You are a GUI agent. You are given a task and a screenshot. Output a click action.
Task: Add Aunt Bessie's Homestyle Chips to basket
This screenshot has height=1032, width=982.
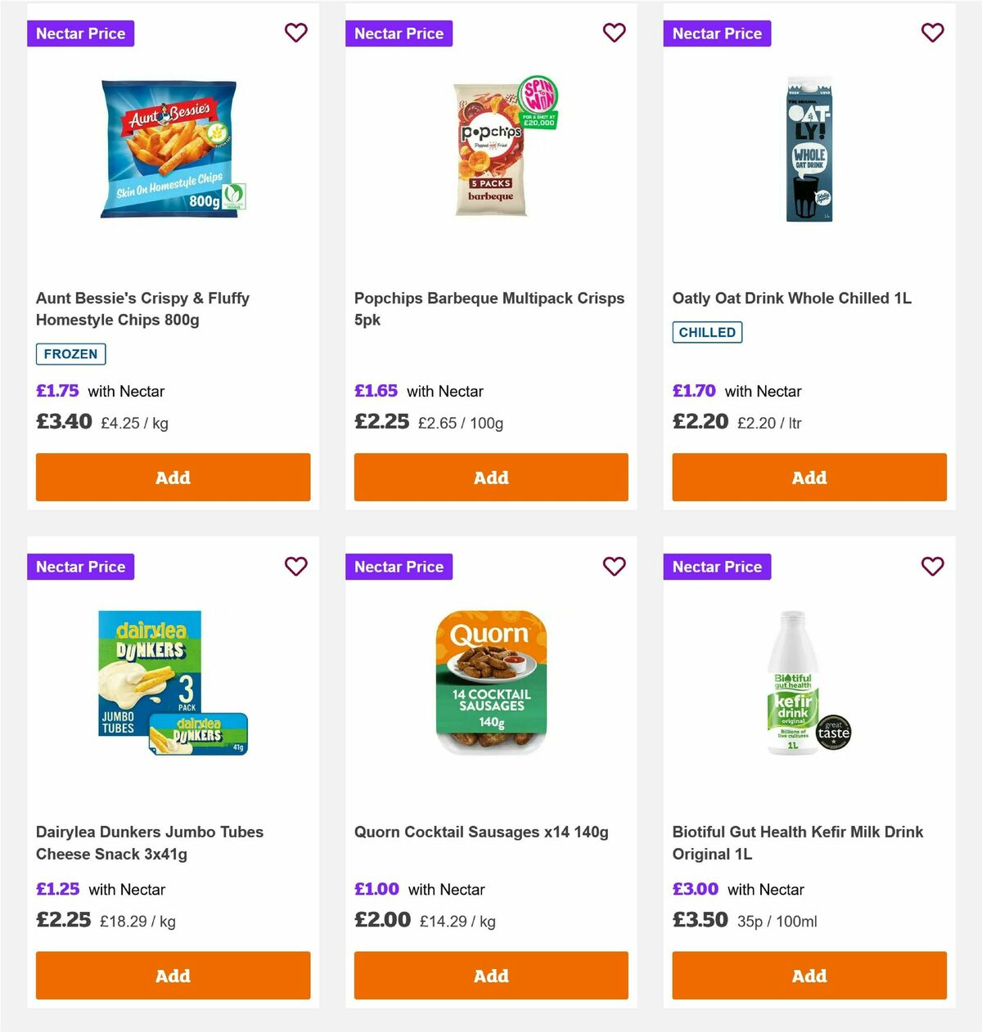pos(173,477)
